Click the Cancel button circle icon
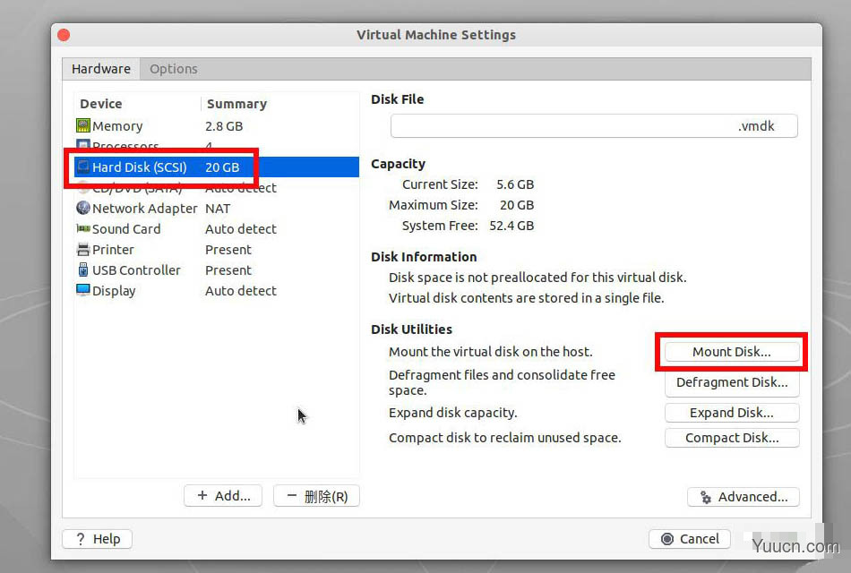 coord(667,539)
